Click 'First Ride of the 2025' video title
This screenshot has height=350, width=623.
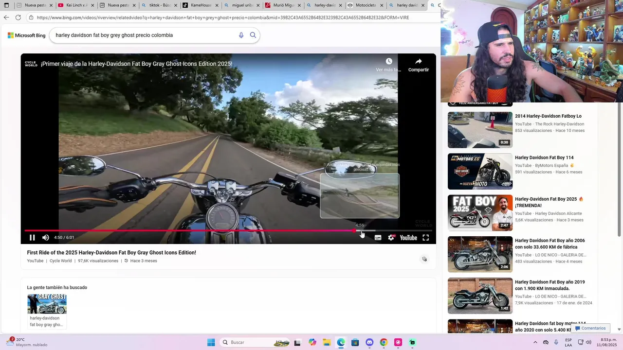(x=111, y=253)
